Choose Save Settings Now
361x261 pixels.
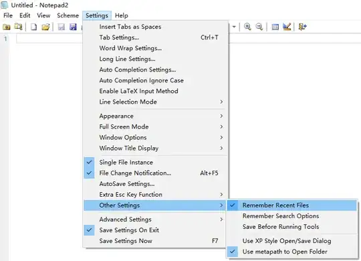point(155,241)
